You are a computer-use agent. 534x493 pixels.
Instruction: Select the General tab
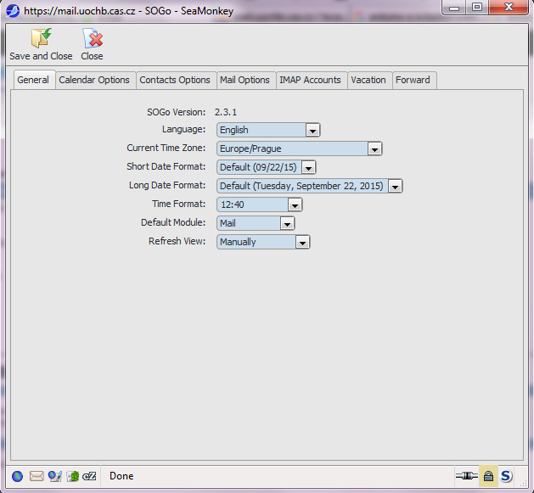coord(33,80)
